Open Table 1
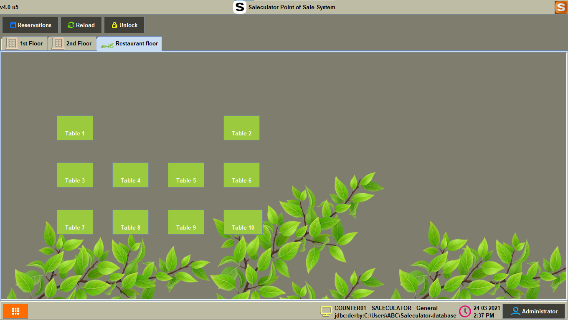 pos(75,128)
